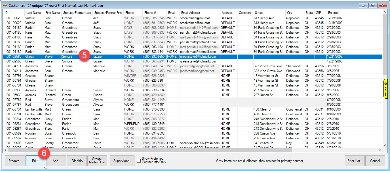Click the yellow HELP side tab
Screen dimensions: 390x171
[385, 88]
